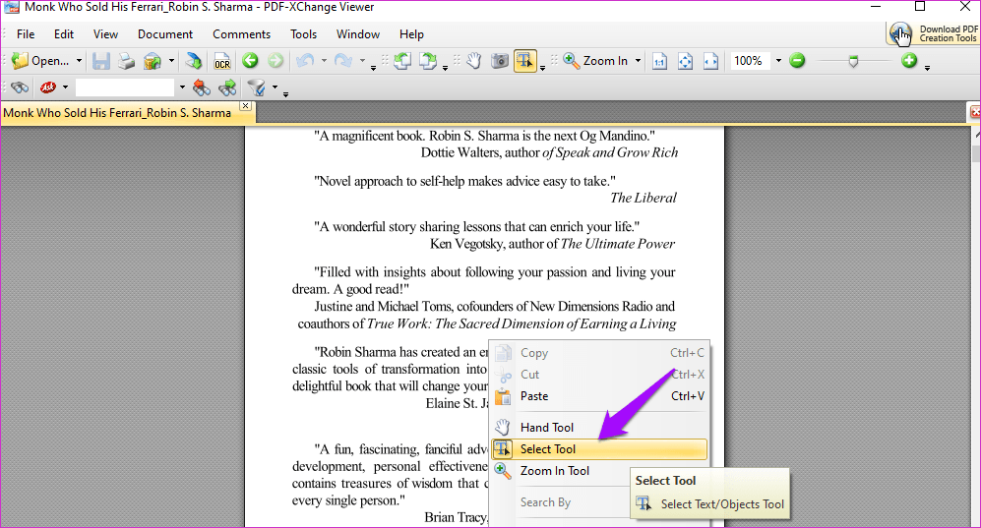The width and height of the screenshot is (981, 528).
Task: Rotate page counter-clockwise icon
Action: click(402, 61)
